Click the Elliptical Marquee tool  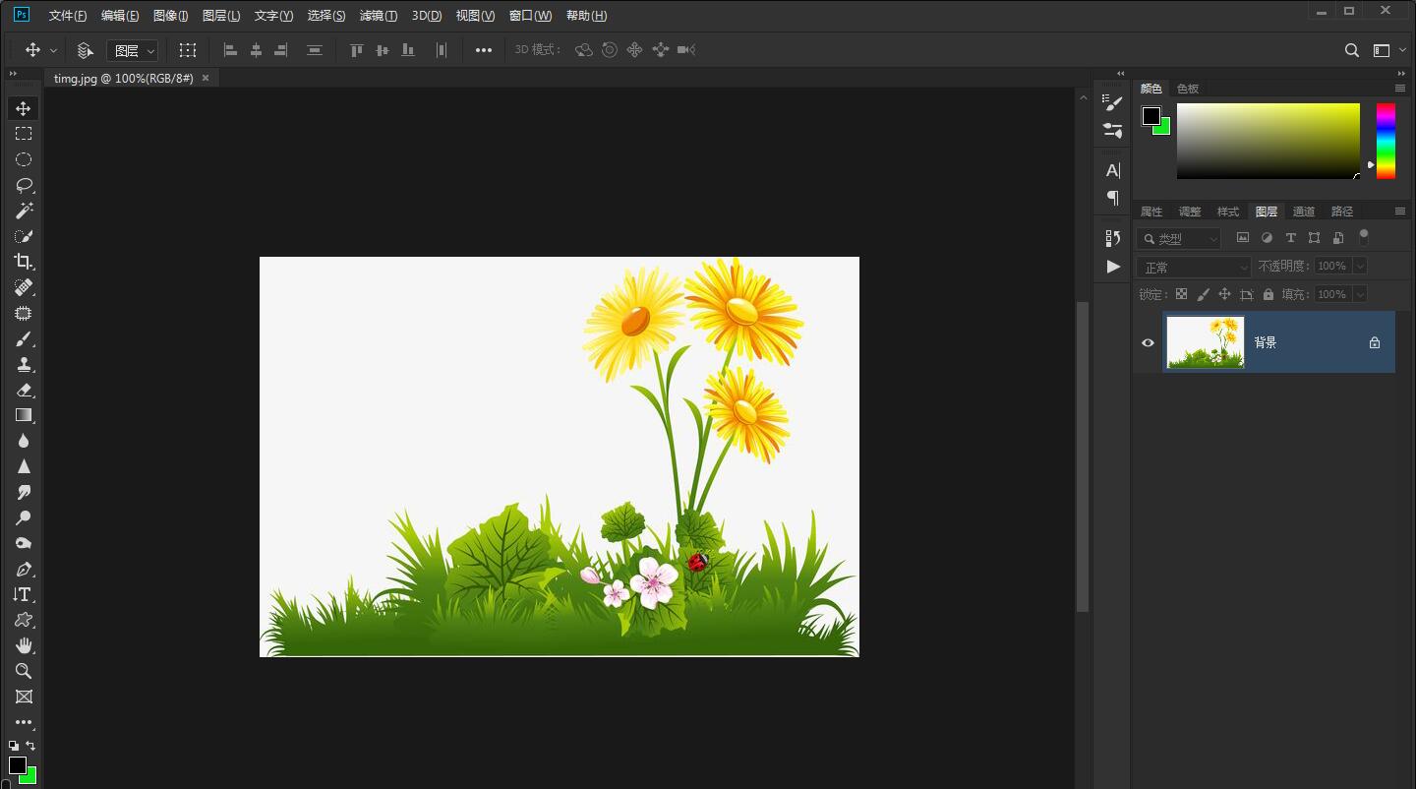coord(24,159)
